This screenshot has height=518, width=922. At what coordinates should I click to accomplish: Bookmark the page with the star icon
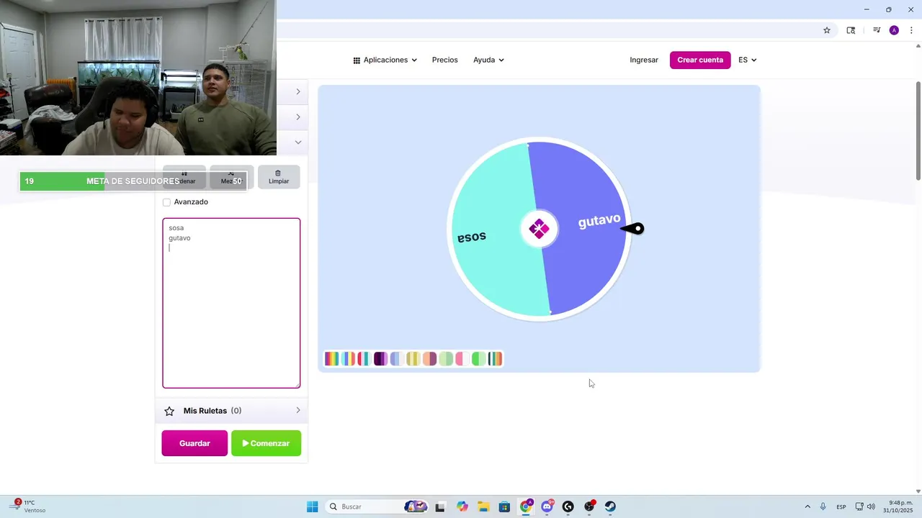[827, 30]
